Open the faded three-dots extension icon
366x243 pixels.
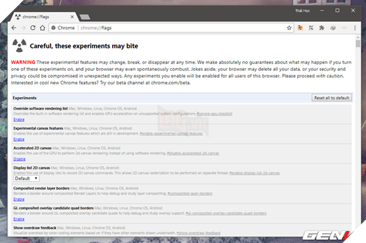(343, 28)
